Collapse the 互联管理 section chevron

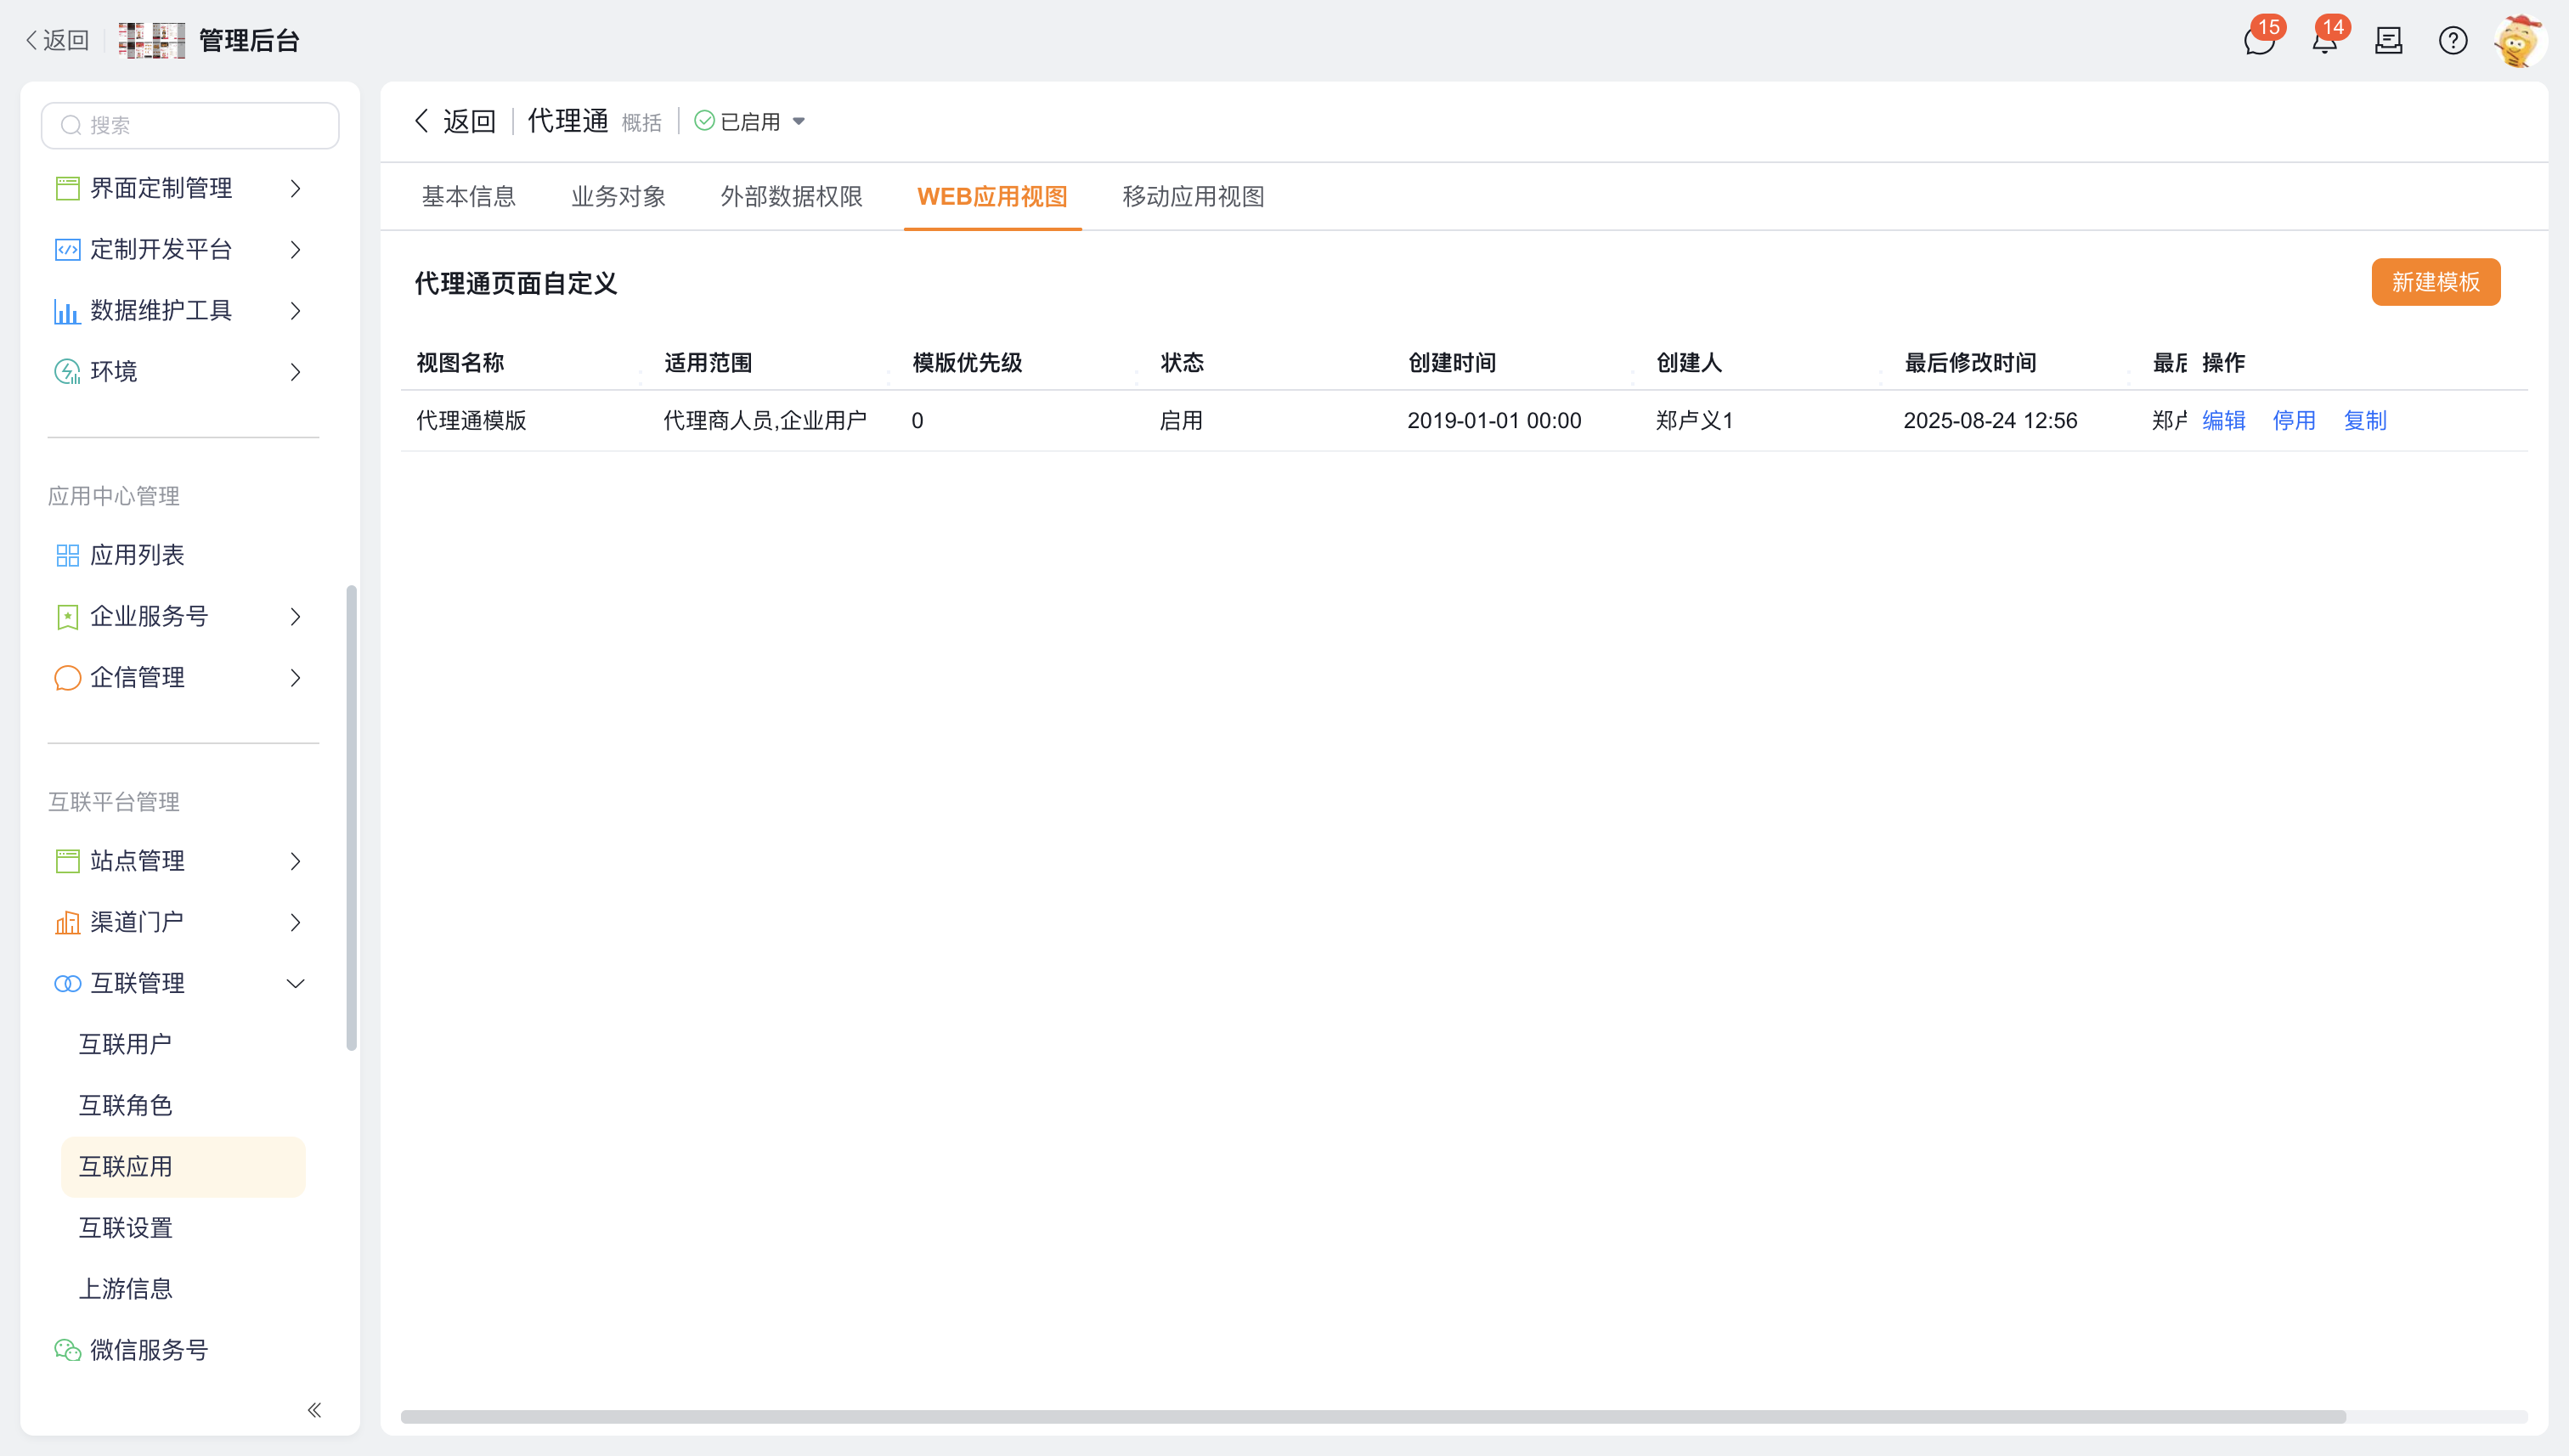point(295,984)
